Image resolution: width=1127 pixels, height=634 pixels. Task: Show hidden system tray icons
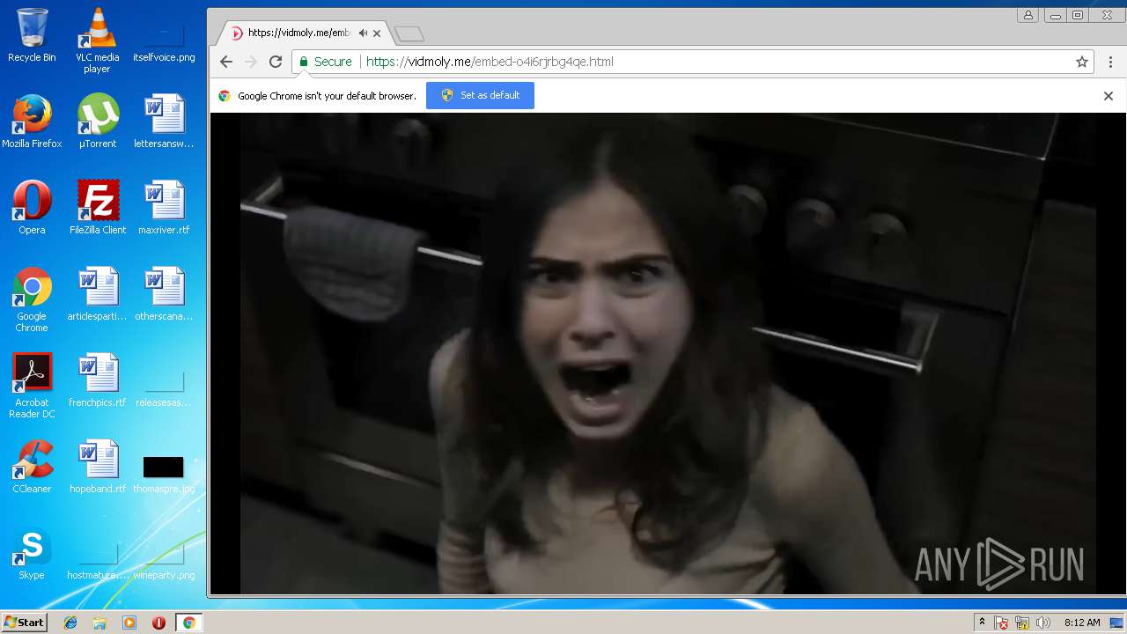[982, 623]
